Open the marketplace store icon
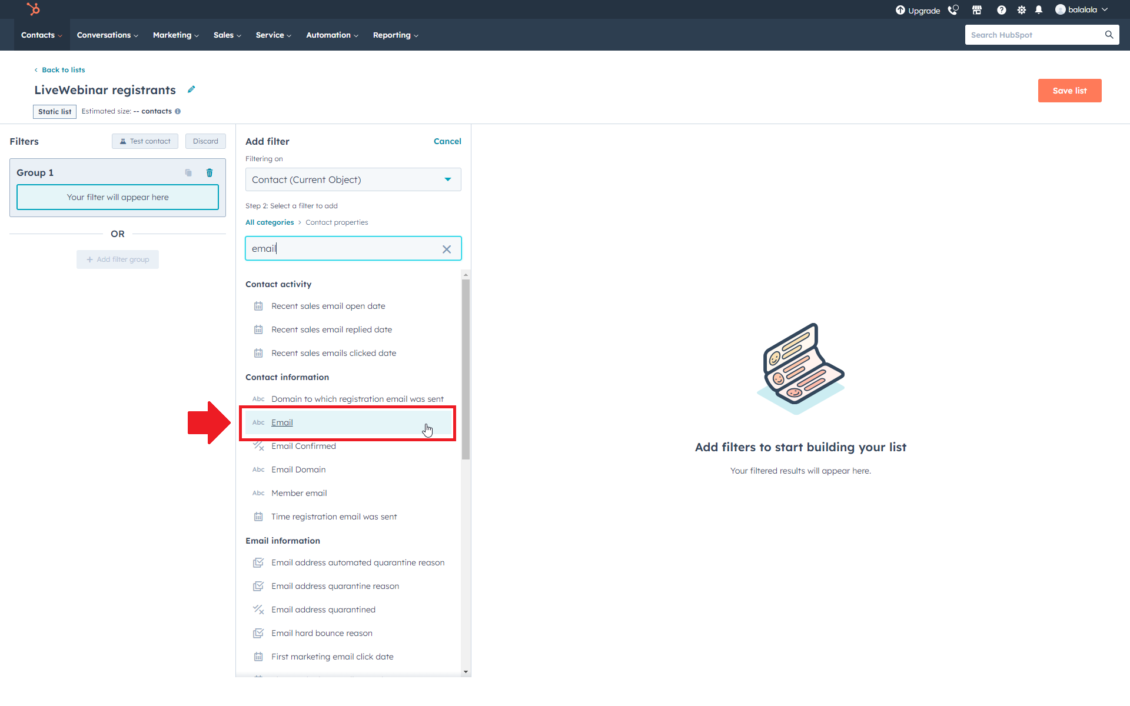The width and height of the screenshot is (1130, 706). pyautogui.click(x=977, y=10)
